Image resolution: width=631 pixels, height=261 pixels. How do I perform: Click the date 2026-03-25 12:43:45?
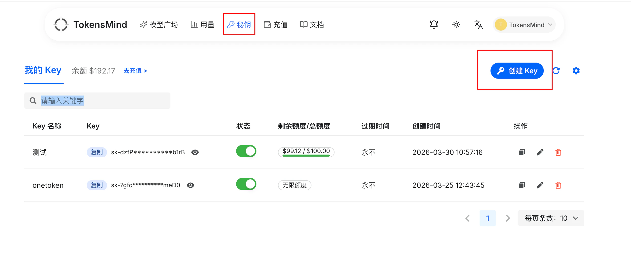coord(448,185)
